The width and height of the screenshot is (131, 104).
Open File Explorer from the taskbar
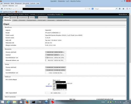tap(15, 102)
